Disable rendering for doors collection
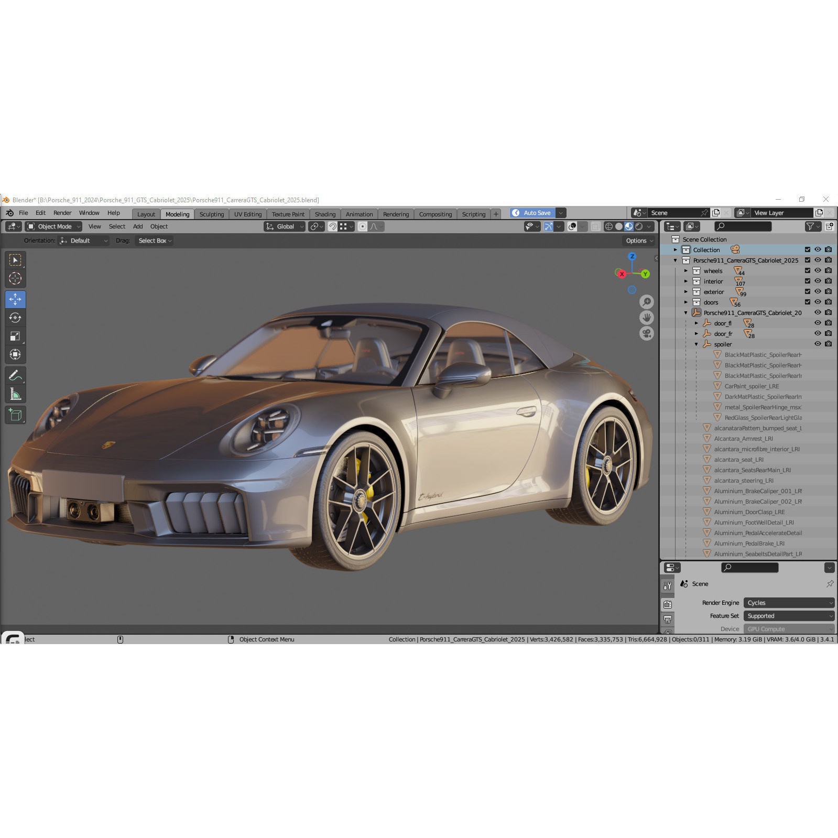The width and height of the screenshot is (838, 838). click(828, 302)
